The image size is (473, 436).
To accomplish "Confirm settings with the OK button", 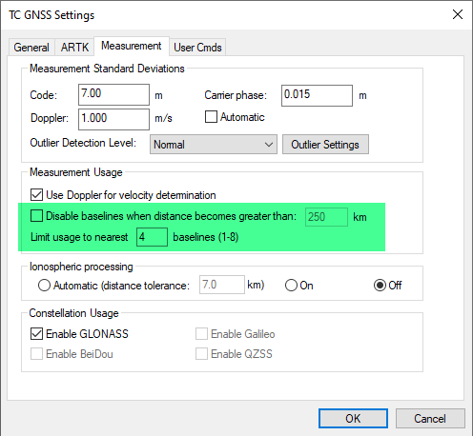I will (x=353, y=418).
